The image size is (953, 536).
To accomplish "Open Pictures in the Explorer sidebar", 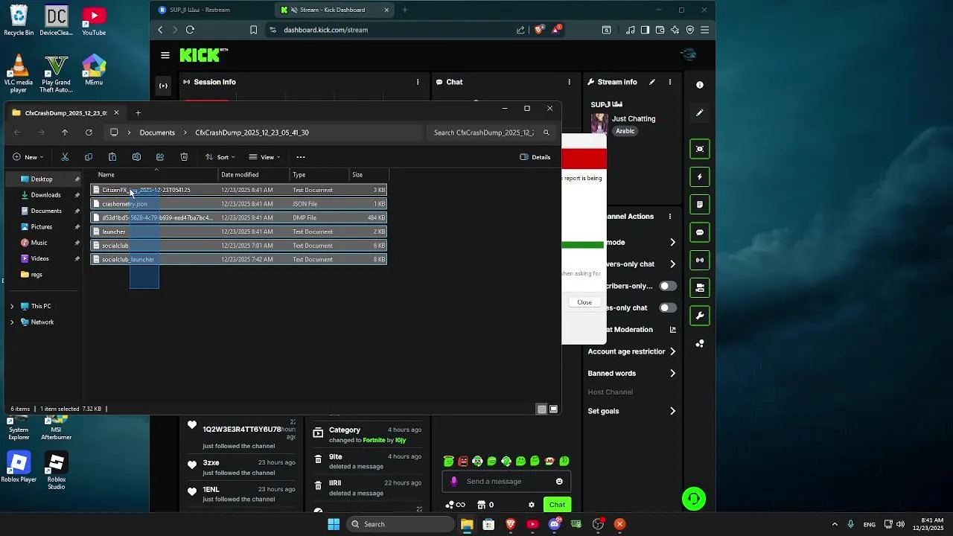I will tap(42, 227).
